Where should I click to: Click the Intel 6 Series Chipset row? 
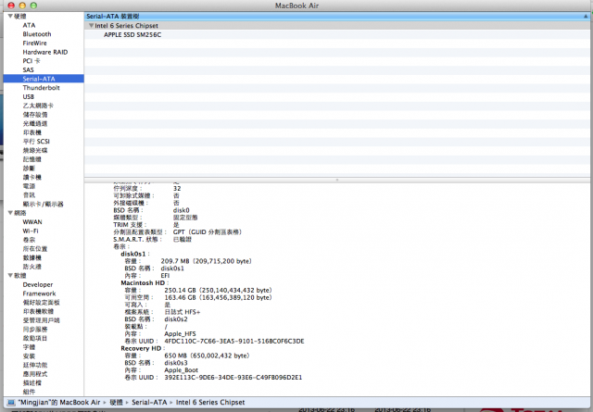(x=336, y=26)
